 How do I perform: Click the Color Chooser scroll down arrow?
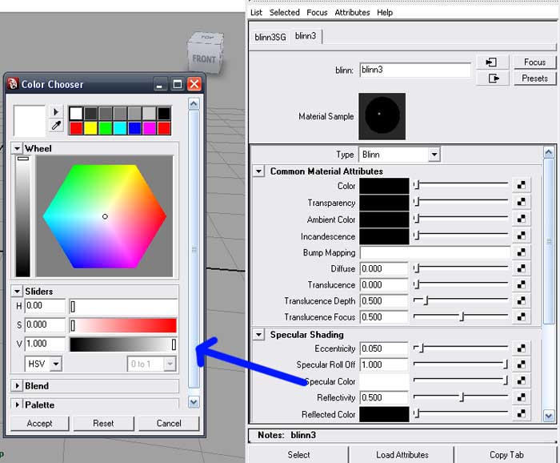194,402
